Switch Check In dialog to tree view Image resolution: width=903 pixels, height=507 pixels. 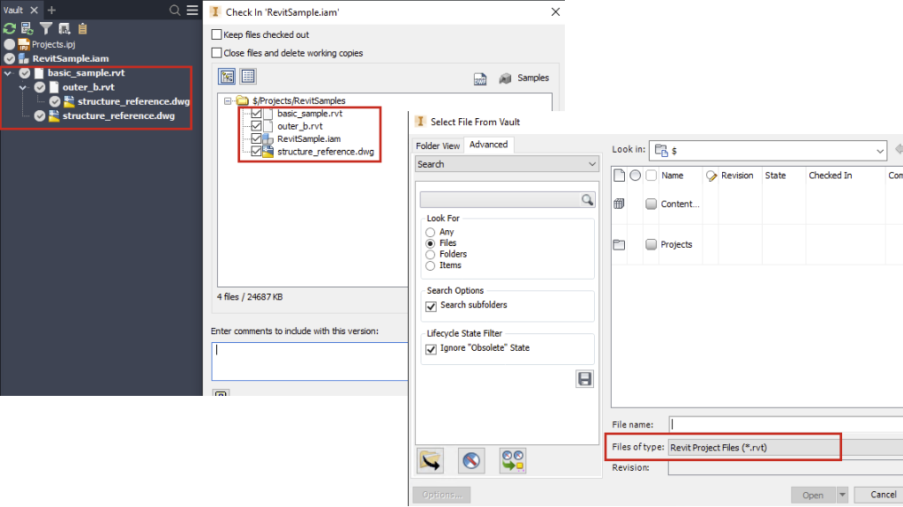[228, 77]
